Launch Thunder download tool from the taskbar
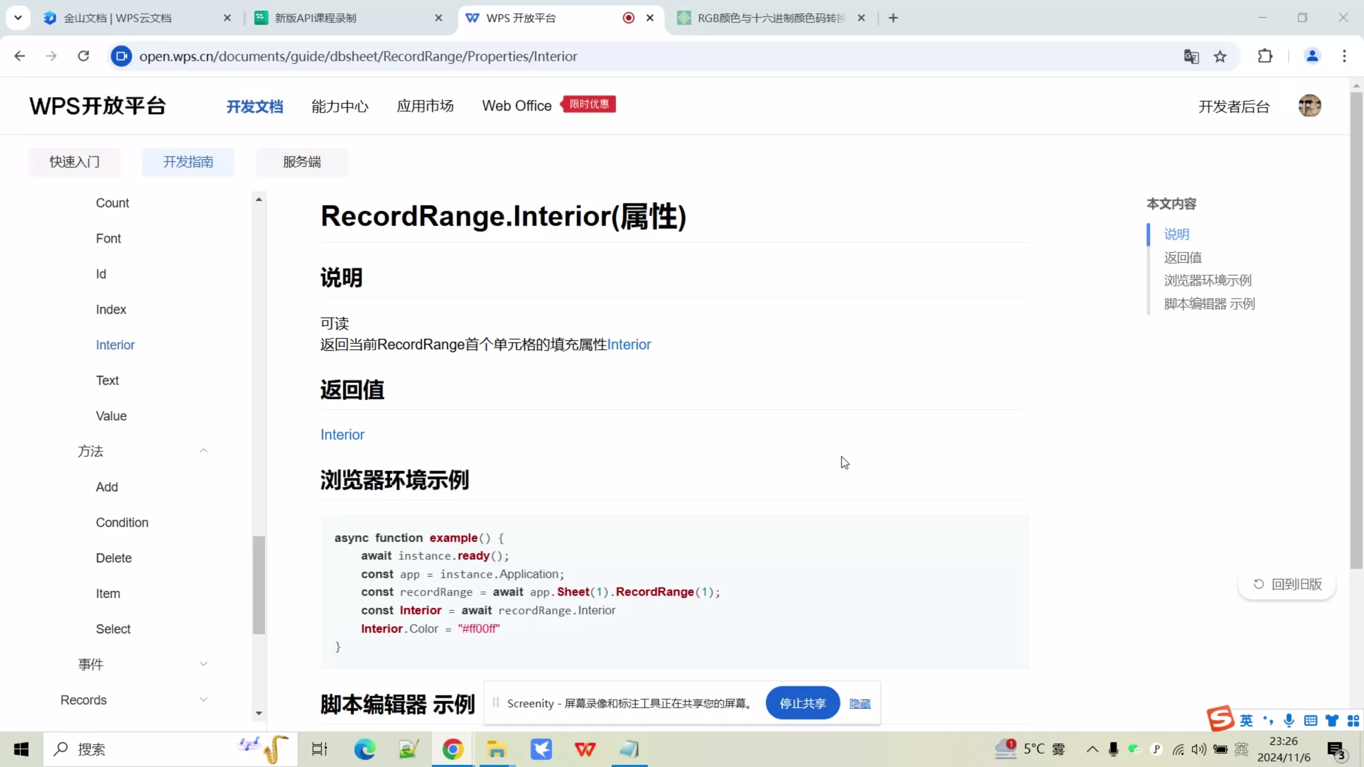Screen dimensions: 1364x767 point(541,749)
